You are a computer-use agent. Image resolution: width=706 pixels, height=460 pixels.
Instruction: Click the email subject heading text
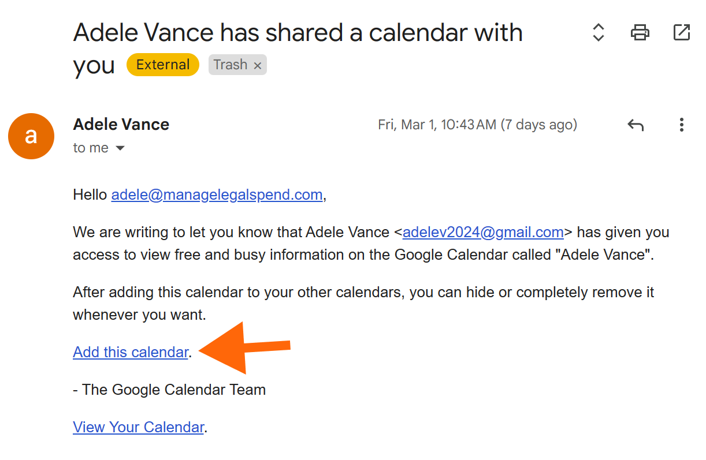coord(298,33)
